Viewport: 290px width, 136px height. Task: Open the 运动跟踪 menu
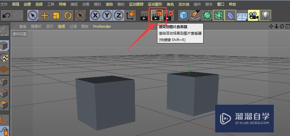point(136,4)
